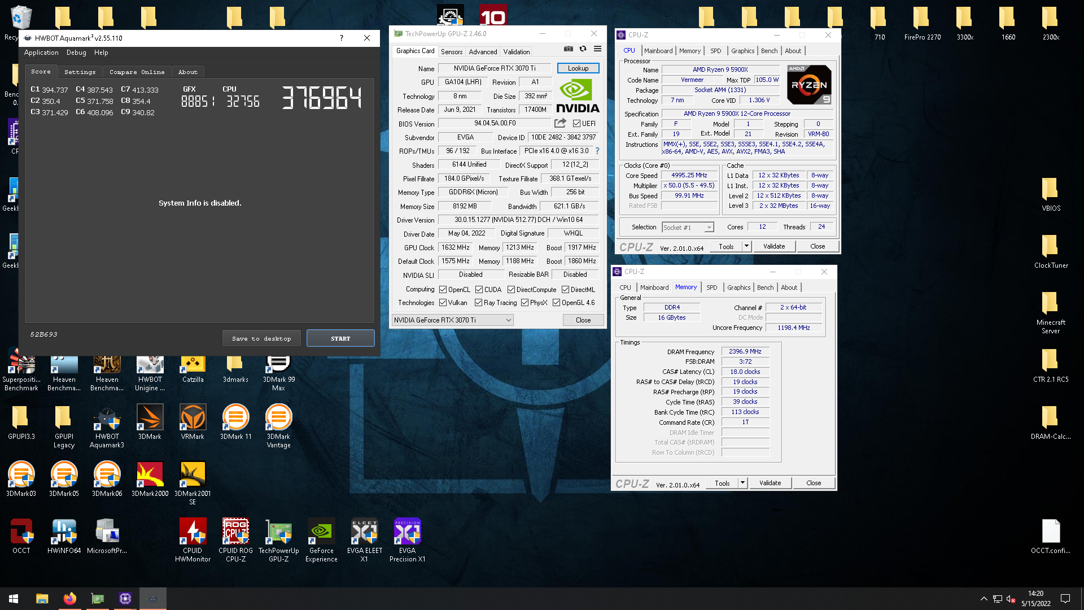This screenshot has width=1084, height=610.
Task: Switch to the Sensors tab in GPU-Z
Action: tap(452, 51)
